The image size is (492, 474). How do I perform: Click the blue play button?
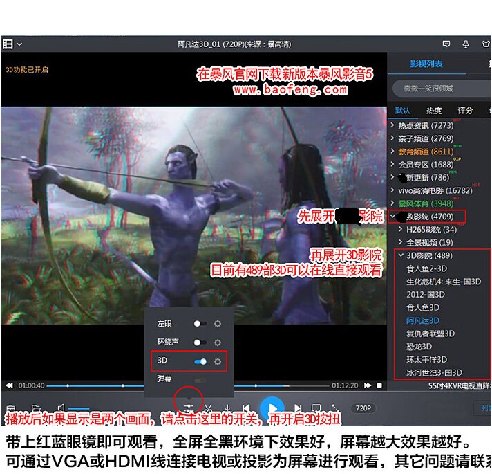pyautogui.click(x=272, y=409)
